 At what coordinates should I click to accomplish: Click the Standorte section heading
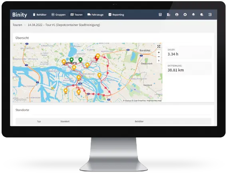coord(22,110)
